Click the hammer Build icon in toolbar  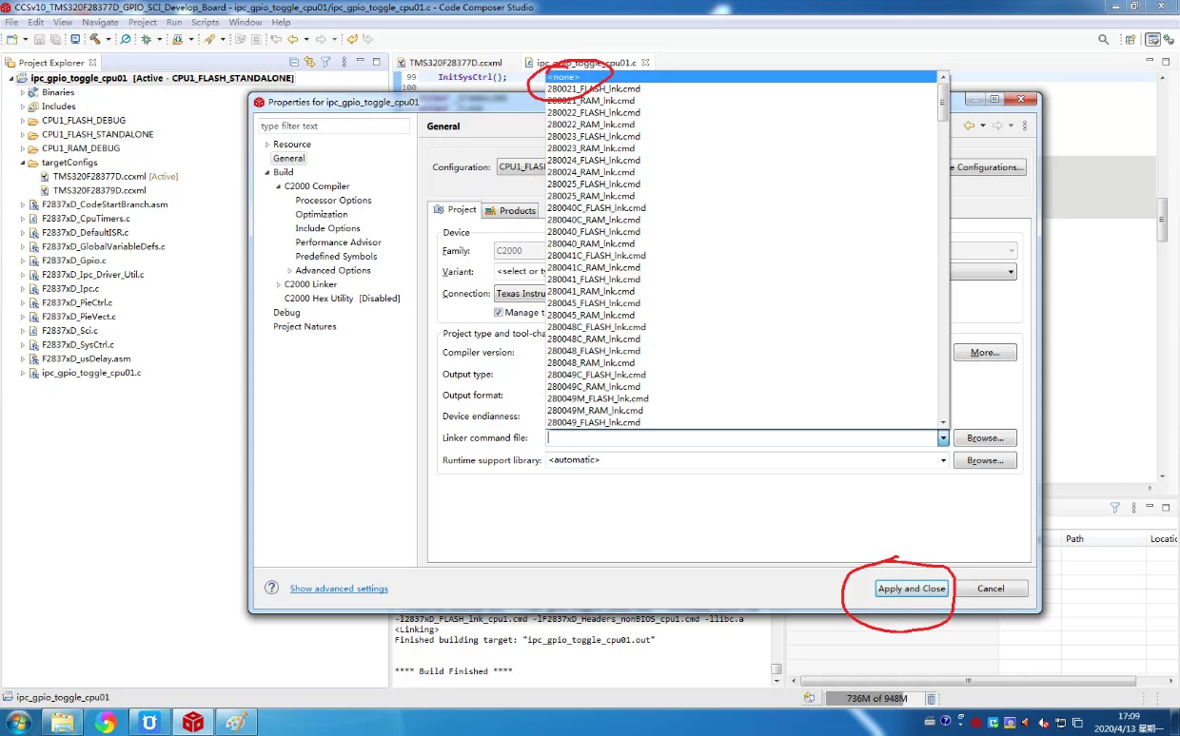point(95,39)
